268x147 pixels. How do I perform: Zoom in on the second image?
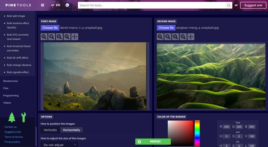160,37
